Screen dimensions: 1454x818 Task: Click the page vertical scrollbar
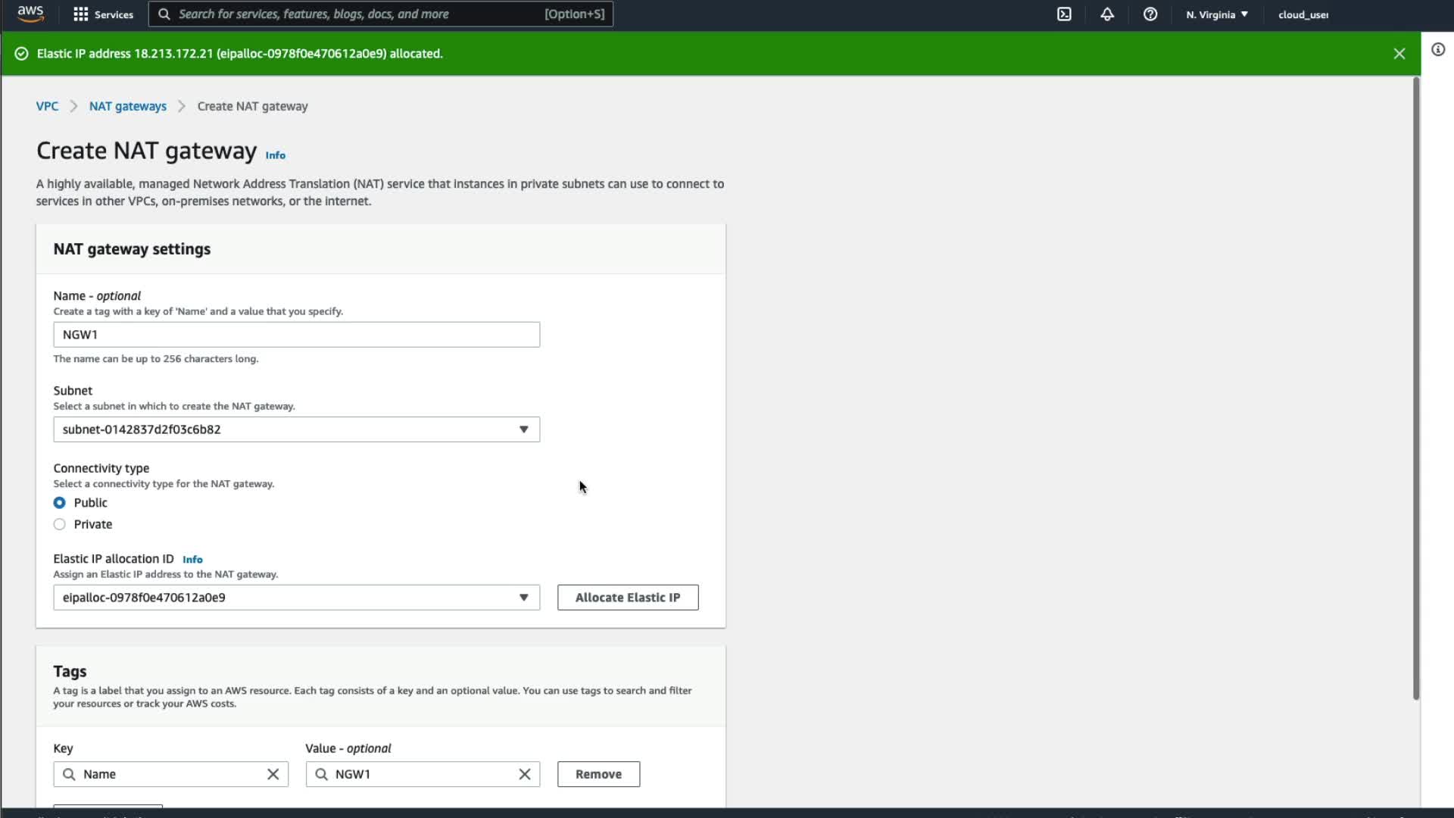coord(1415,388)
